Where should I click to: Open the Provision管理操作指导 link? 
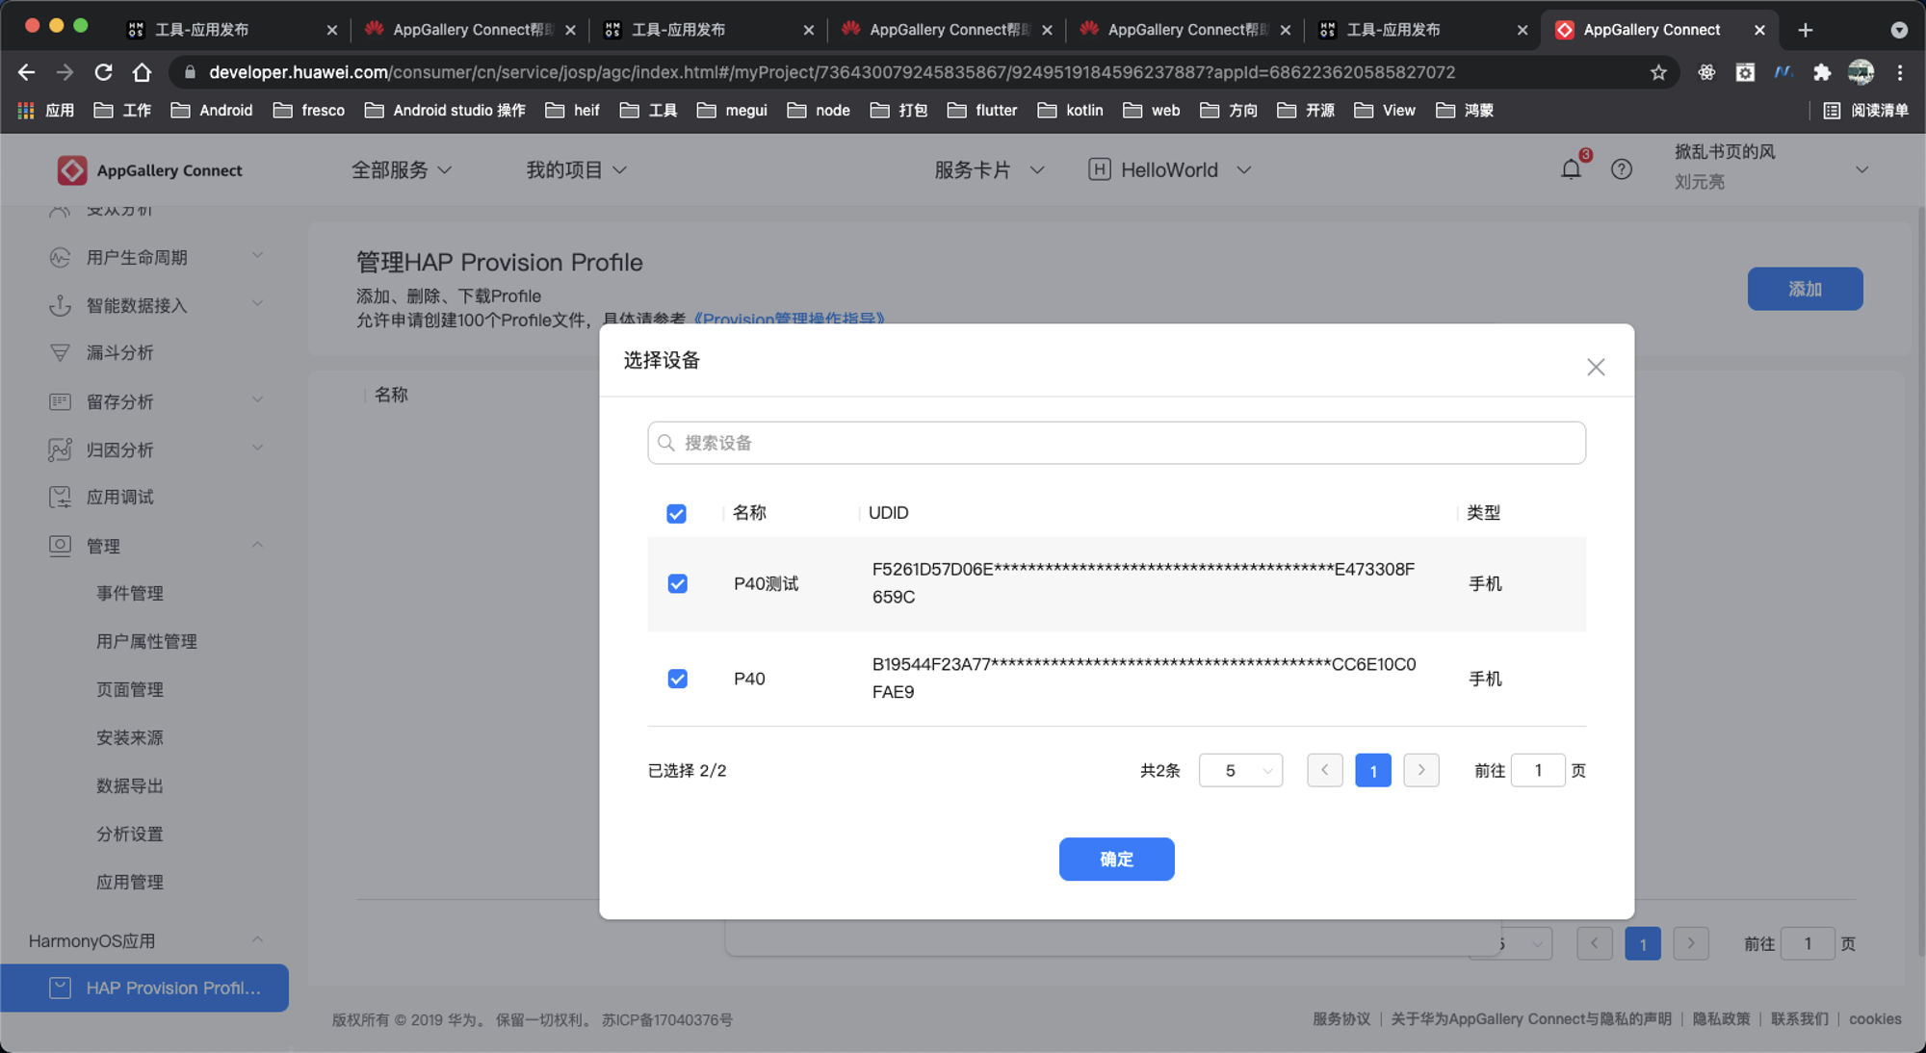click(790, 320)
